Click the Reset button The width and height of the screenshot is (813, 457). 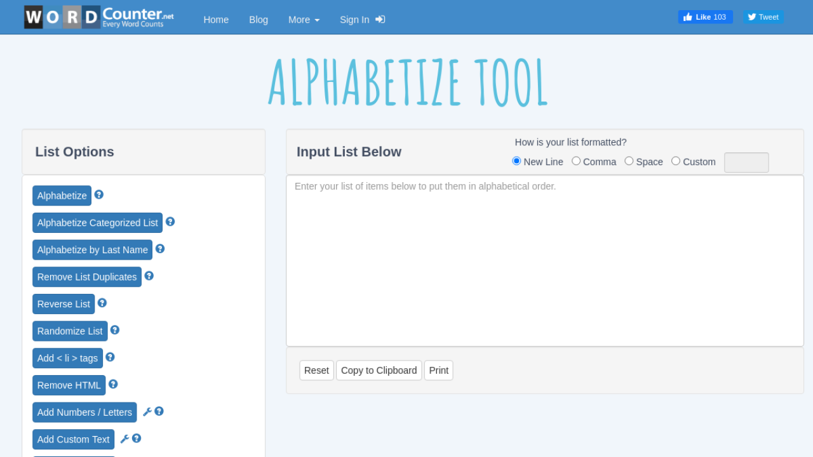click(316, 371)
